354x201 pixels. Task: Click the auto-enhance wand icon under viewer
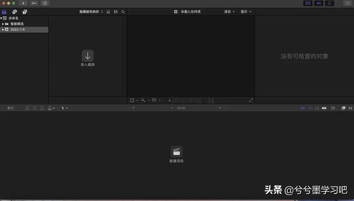143,100
